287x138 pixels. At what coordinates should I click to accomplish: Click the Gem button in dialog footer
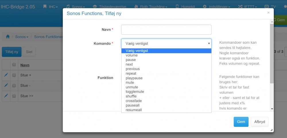(241, 122)
